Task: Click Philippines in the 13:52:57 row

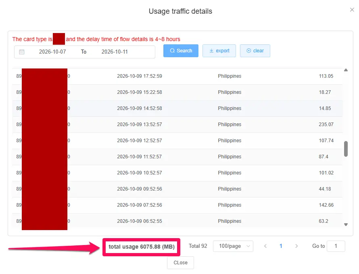Action: (230, 125)
